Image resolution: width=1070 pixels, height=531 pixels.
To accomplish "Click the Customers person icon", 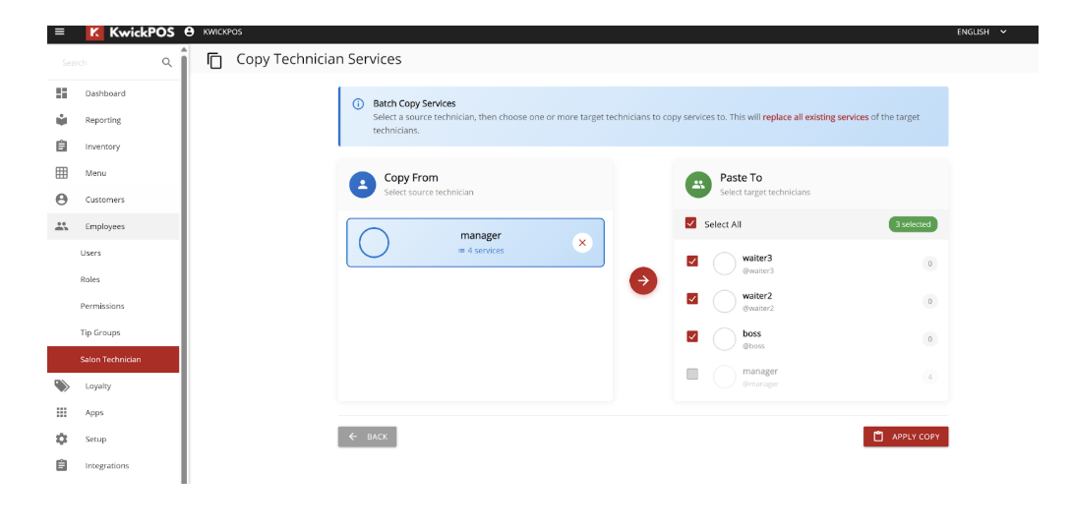I will 61,200.
